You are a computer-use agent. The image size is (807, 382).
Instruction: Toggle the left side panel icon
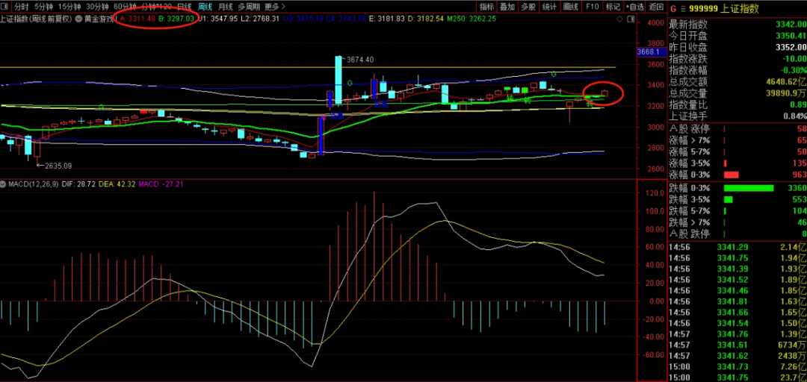coord(6,7)
